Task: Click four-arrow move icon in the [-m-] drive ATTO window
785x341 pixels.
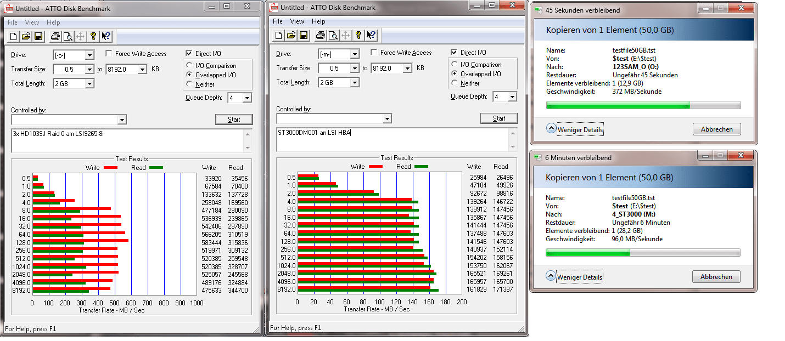Action: coord(345,35)
